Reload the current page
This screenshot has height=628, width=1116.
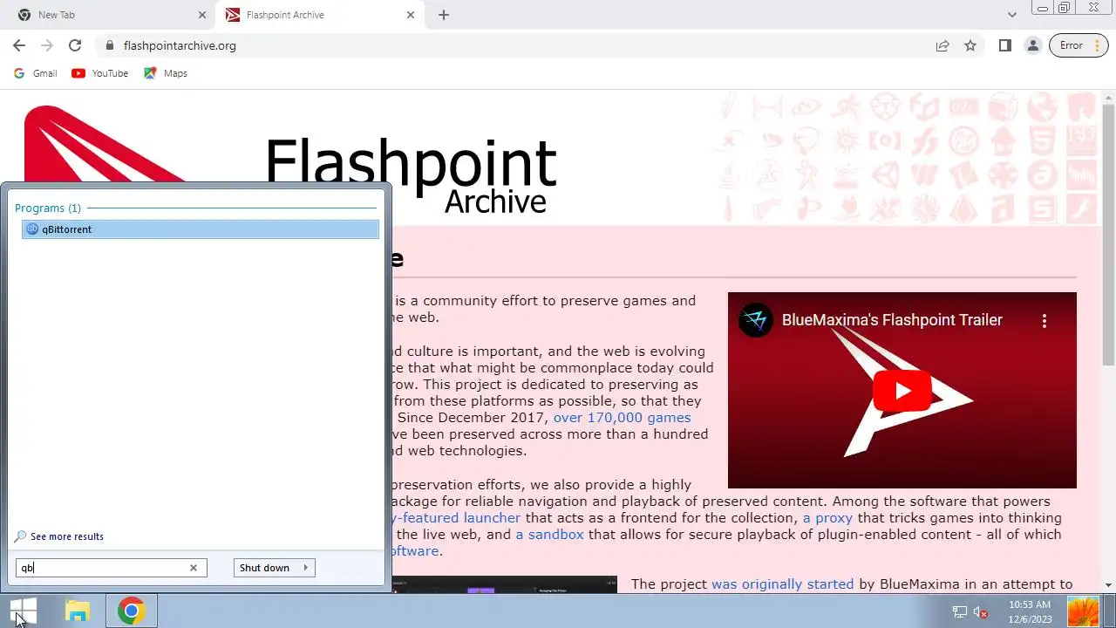75,45
